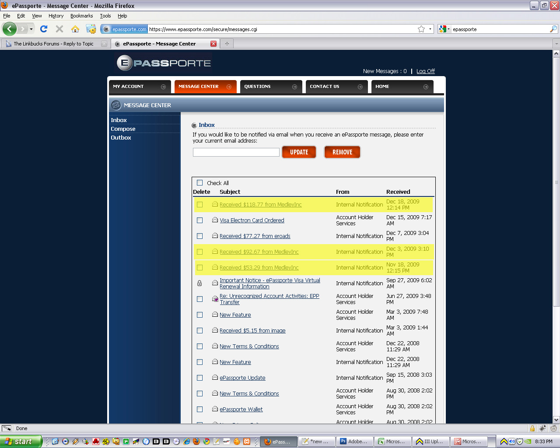Viewport: 560px width, 448px height.
Task: Open the volume speaker icon in the system tray
Action: pyautogui.click(x=512, y=441)
